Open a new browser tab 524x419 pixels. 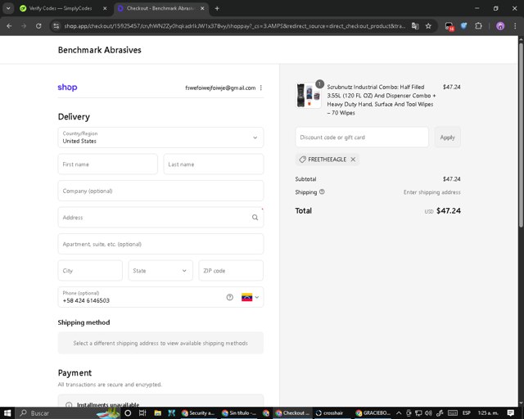coord(217,8)
